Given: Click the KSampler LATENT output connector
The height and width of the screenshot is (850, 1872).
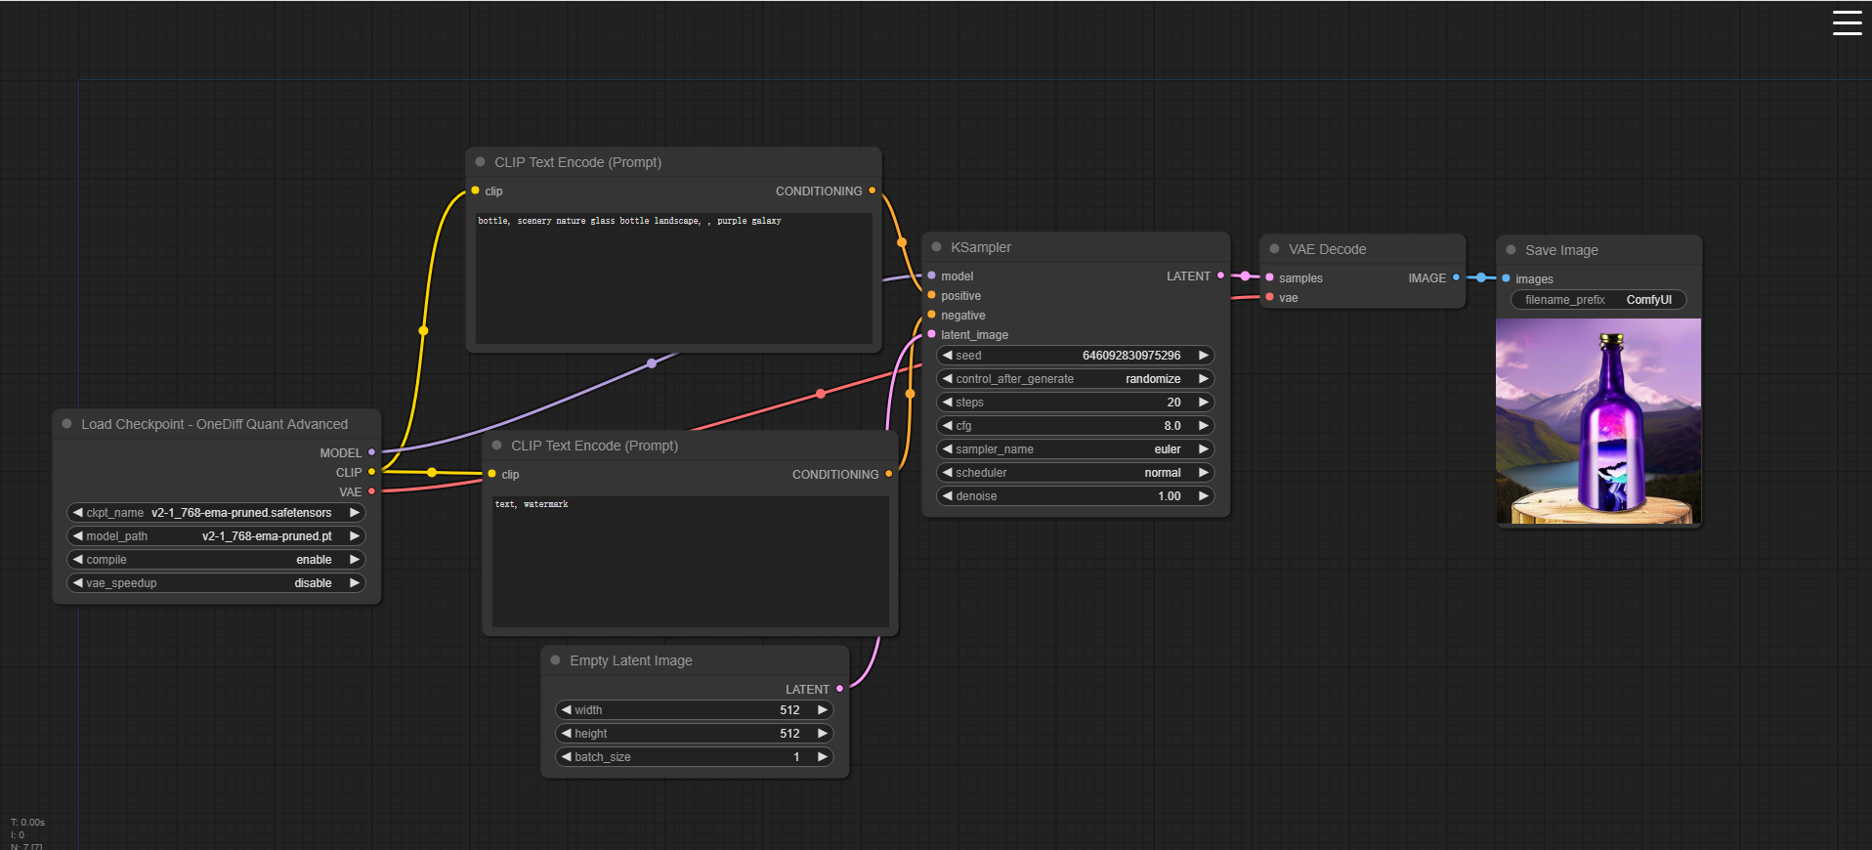Looking at the screenshot, I should 1220,276.
